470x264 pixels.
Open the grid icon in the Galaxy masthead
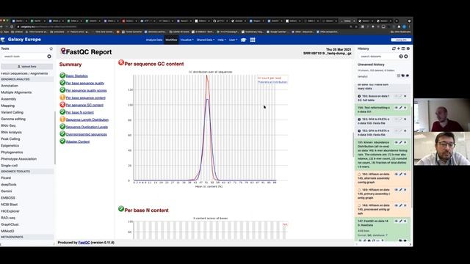(253, 40)
